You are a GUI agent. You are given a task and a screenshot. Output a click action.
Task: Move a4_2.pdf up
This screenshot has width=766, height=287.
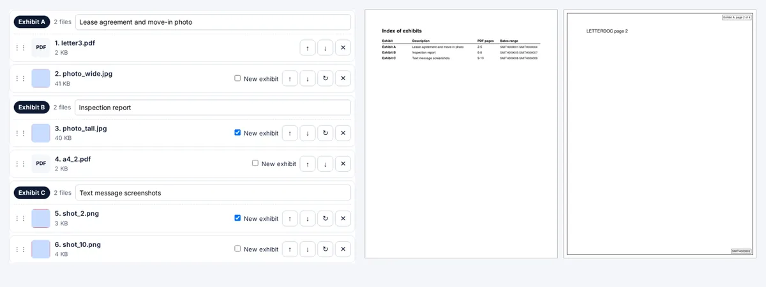(x=308, y=164)
